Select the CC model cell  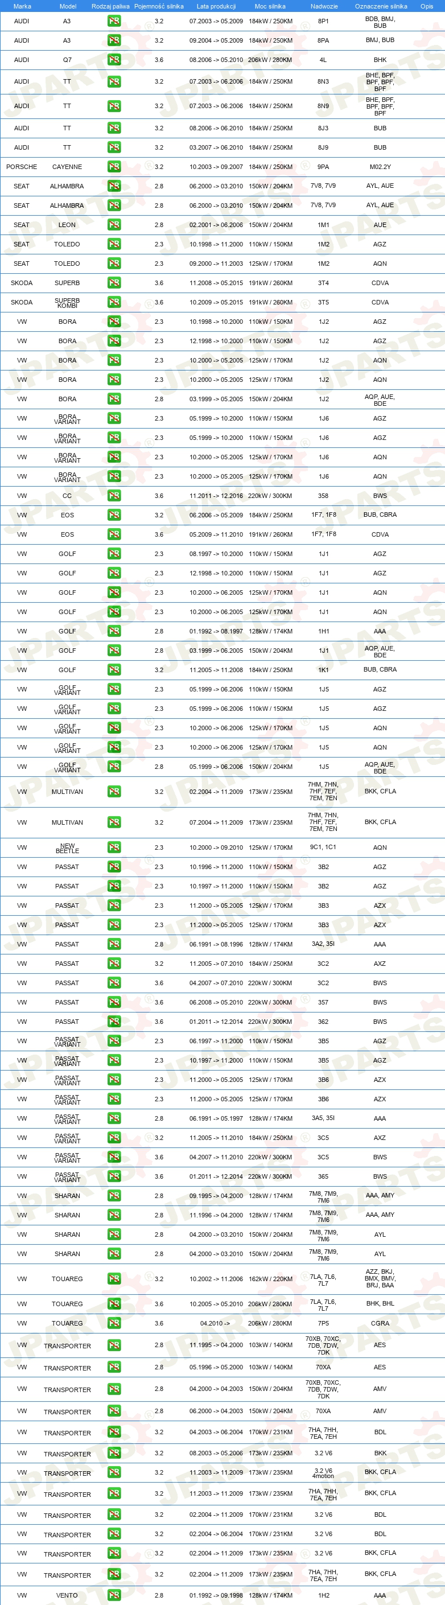(x=67, y=496)
